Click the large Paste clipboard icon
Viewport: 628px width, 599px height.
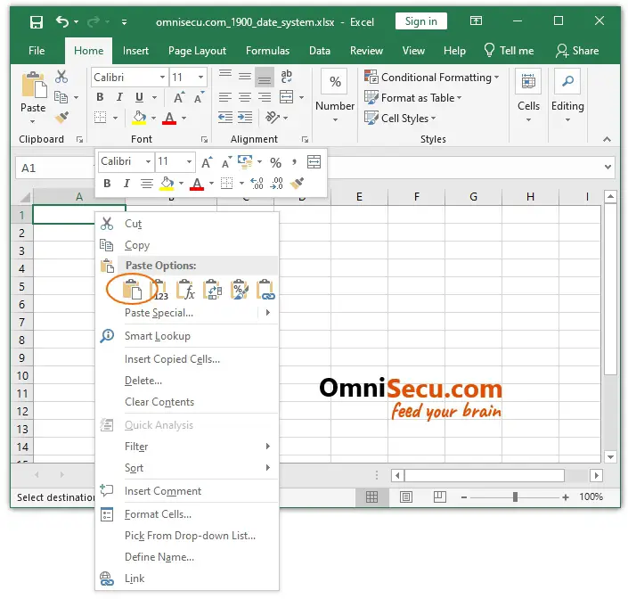[x=34, y=85]
